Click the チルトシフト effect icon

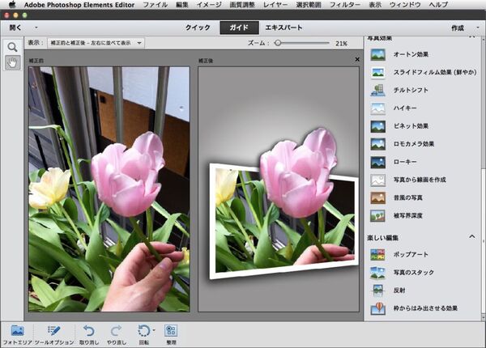[x=377, y=90]
